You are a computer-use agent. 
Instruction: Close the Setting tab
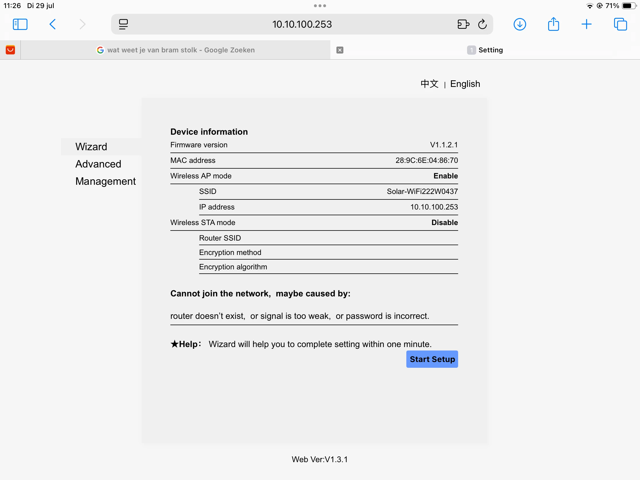[x=340, y=50]
